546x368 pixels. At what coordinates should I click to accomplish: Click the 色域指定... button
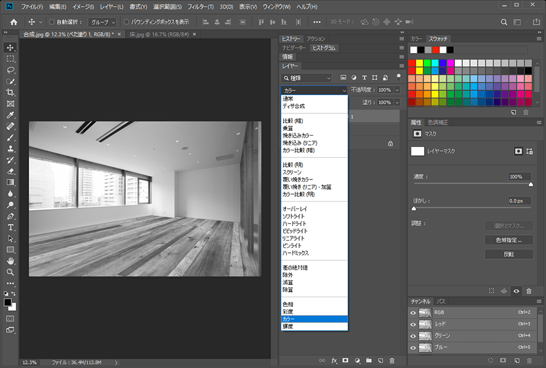(x=509, y=240)
